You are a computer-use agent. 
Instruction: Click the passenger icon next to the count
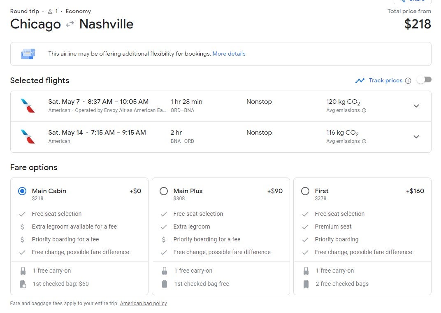pyautogui.click(x=50, y=11)
